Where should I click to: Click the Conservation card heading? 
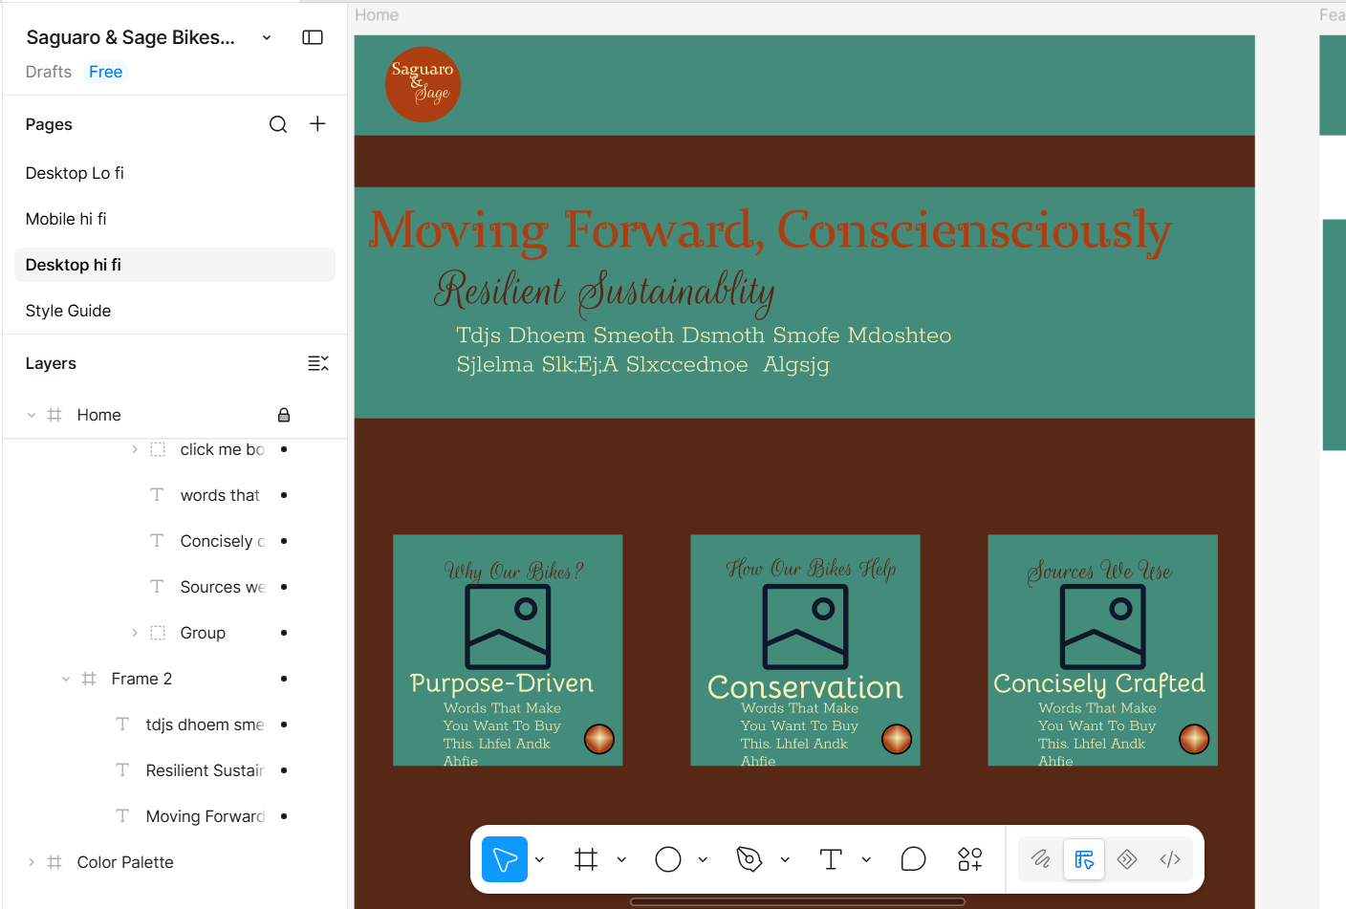(805, 687)
